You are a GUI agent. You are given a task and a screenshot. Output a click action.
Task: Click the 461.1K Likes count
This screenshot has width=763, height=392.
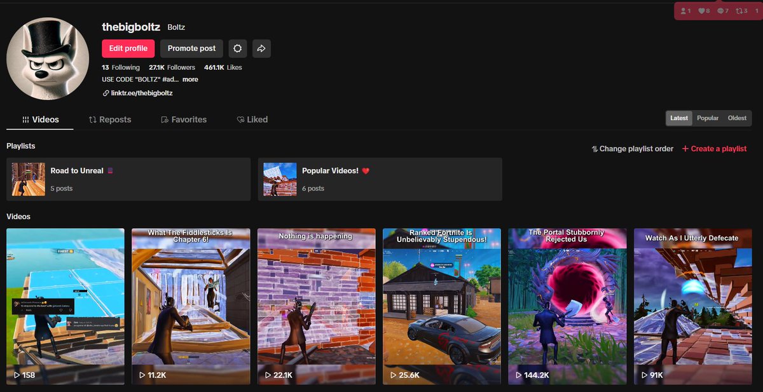pos(223,67)
